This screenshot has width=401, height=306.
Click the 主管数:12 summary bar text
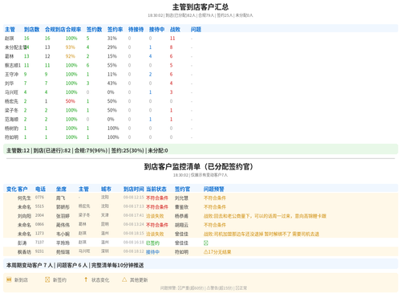coord(18,150)
